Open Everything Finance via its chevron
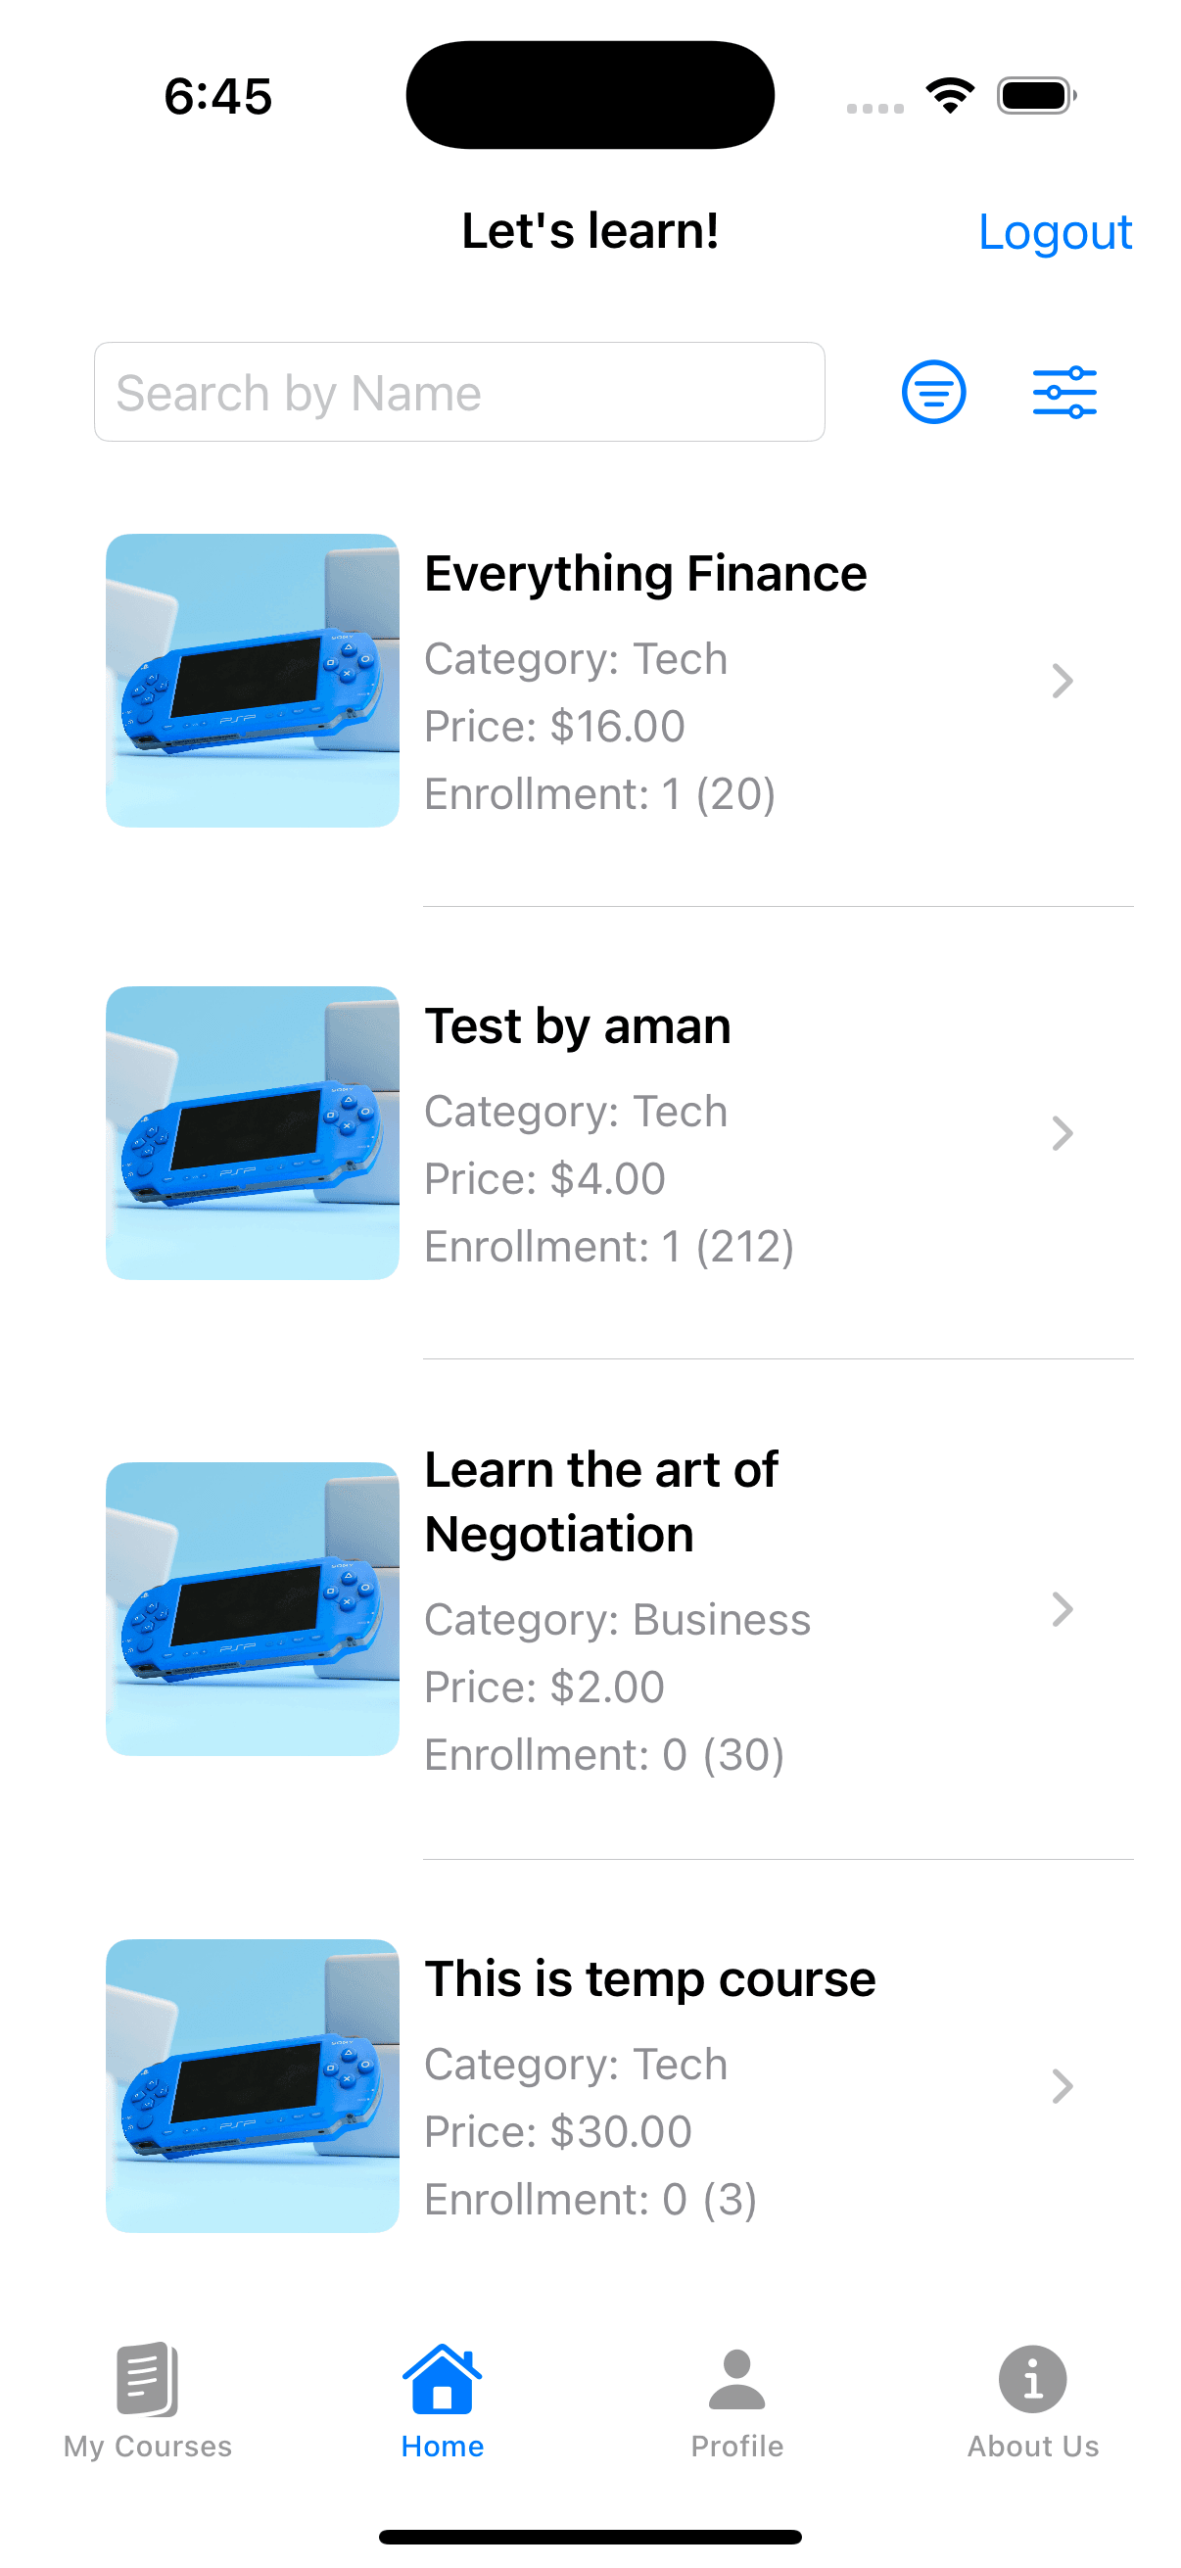1181x2568 pixels. pos(1063,681)
